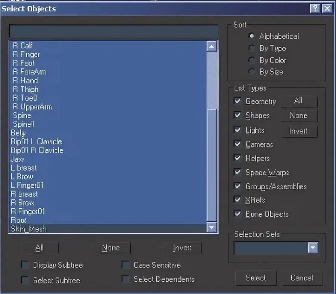Toggle the Bone Objects checkbox
336x294 pixels.
(237, 214)
